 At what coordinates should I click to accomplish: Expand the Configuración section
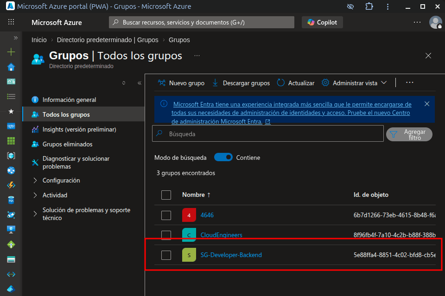point(61,181)
